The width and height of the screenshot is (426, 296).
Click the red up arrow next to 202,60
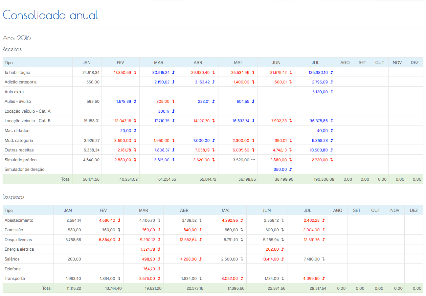click(x=282, y=249)
